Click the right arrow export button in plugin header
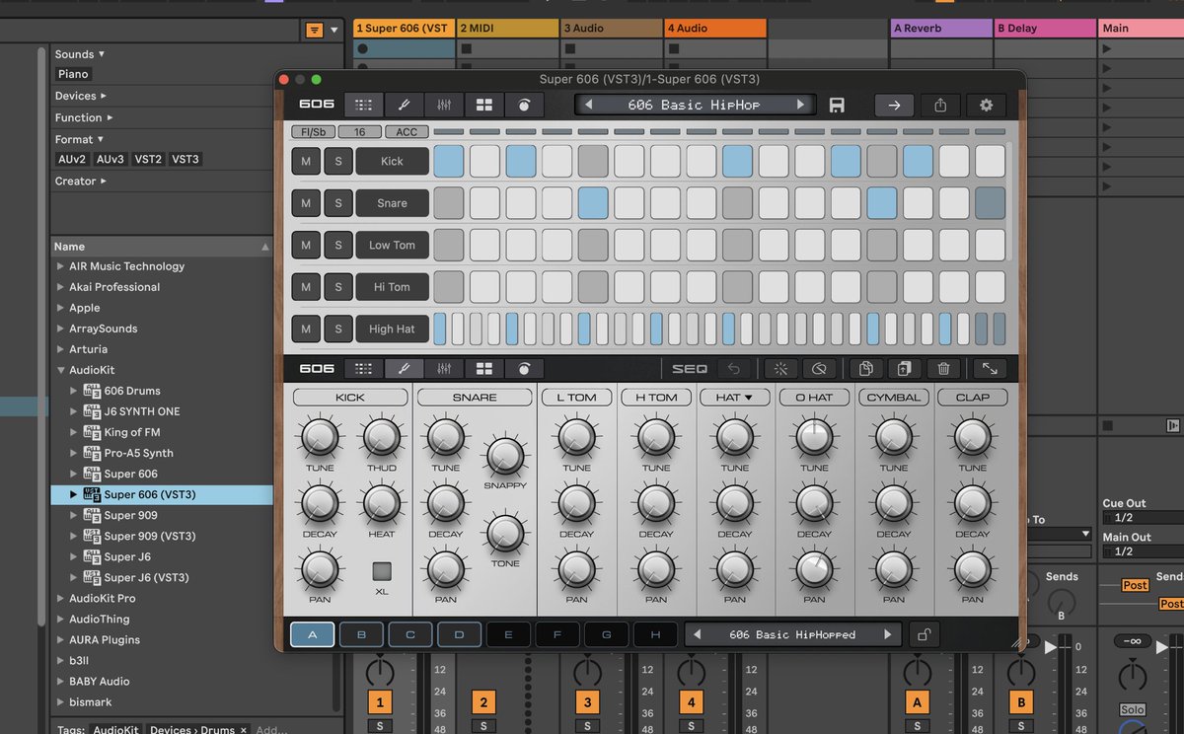The width and height of the screenshot is (1184, 734). point(894,105)
